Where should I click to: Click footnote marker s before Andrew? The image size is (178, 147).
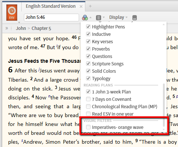22,140
